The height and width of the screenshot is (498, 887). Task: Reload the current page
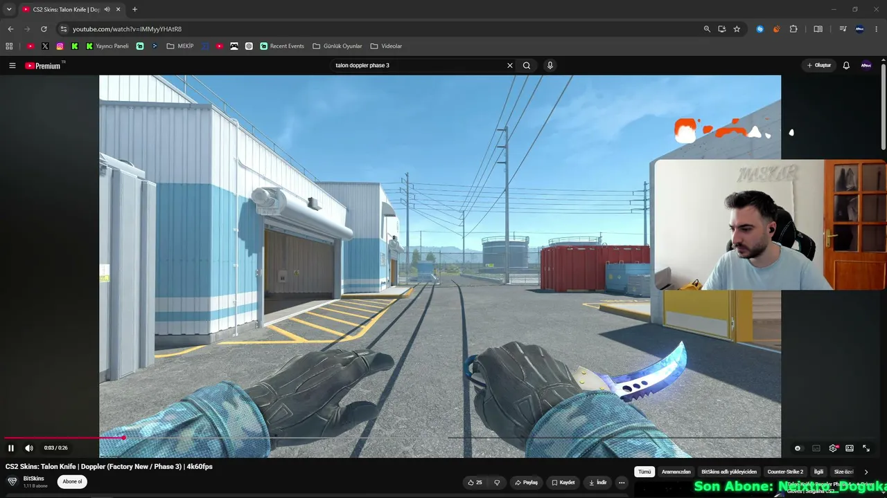(44, 29)
